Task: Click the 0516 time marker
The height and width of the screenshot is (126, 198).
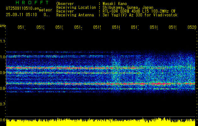Action: click(x=116, y=27)
